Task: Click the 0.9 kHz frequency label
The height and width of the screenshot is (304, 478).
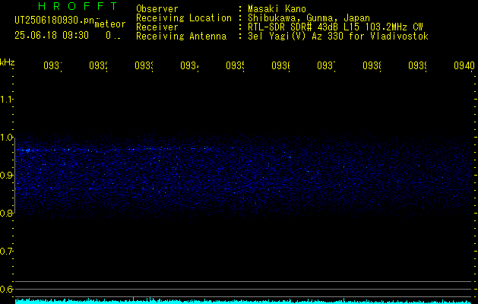Action: coord(7,175)
